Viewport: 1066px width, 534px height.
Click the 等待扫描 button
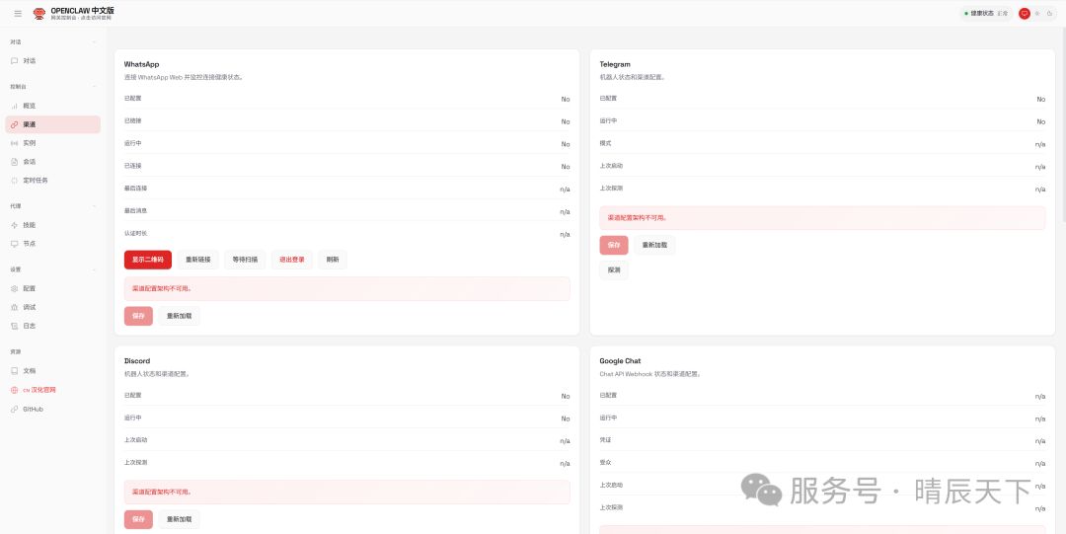pos(245,260)
